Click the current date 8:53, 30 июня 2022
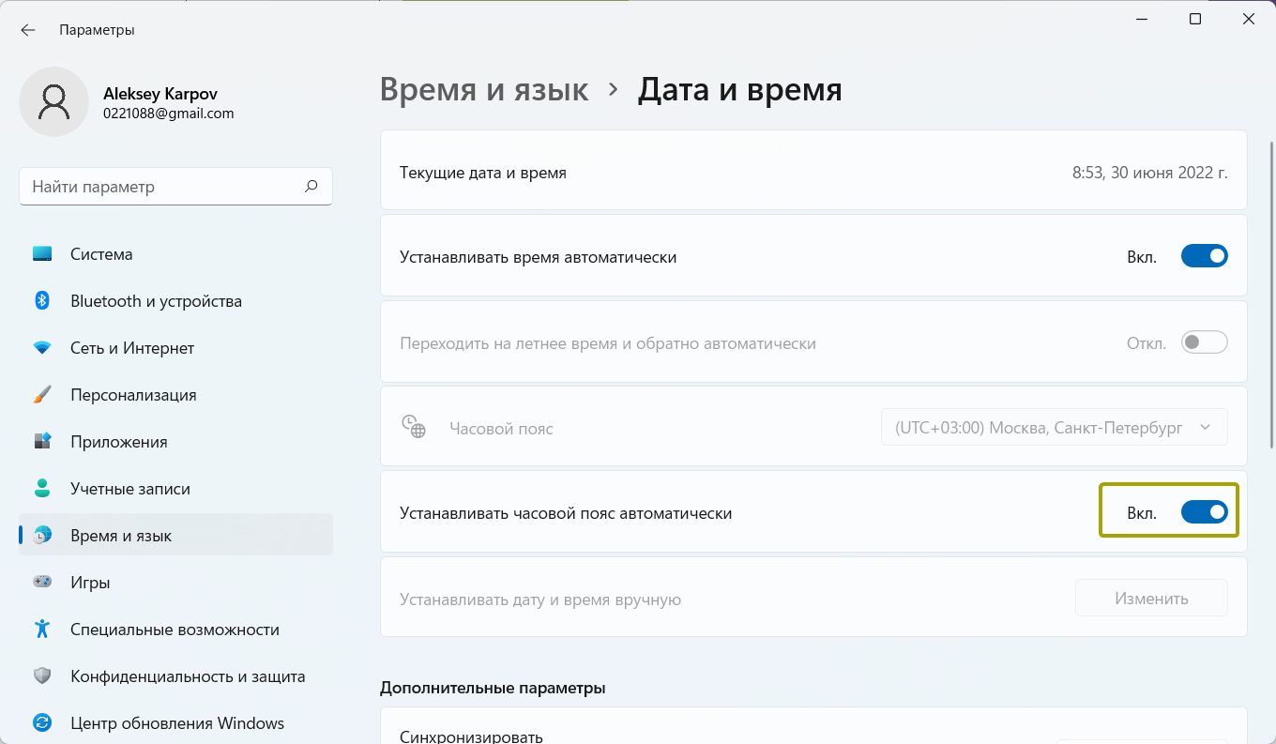 pos(1150,173)
